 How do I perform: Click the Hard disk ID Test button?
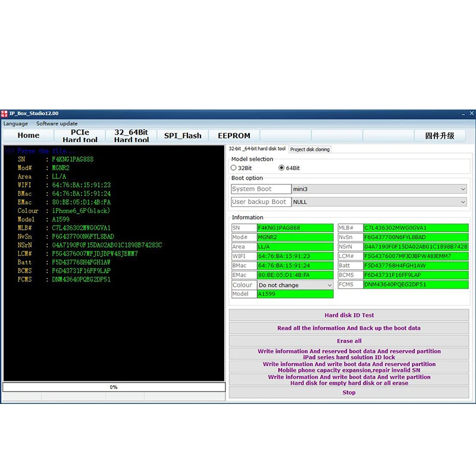[x=349, y=315]
